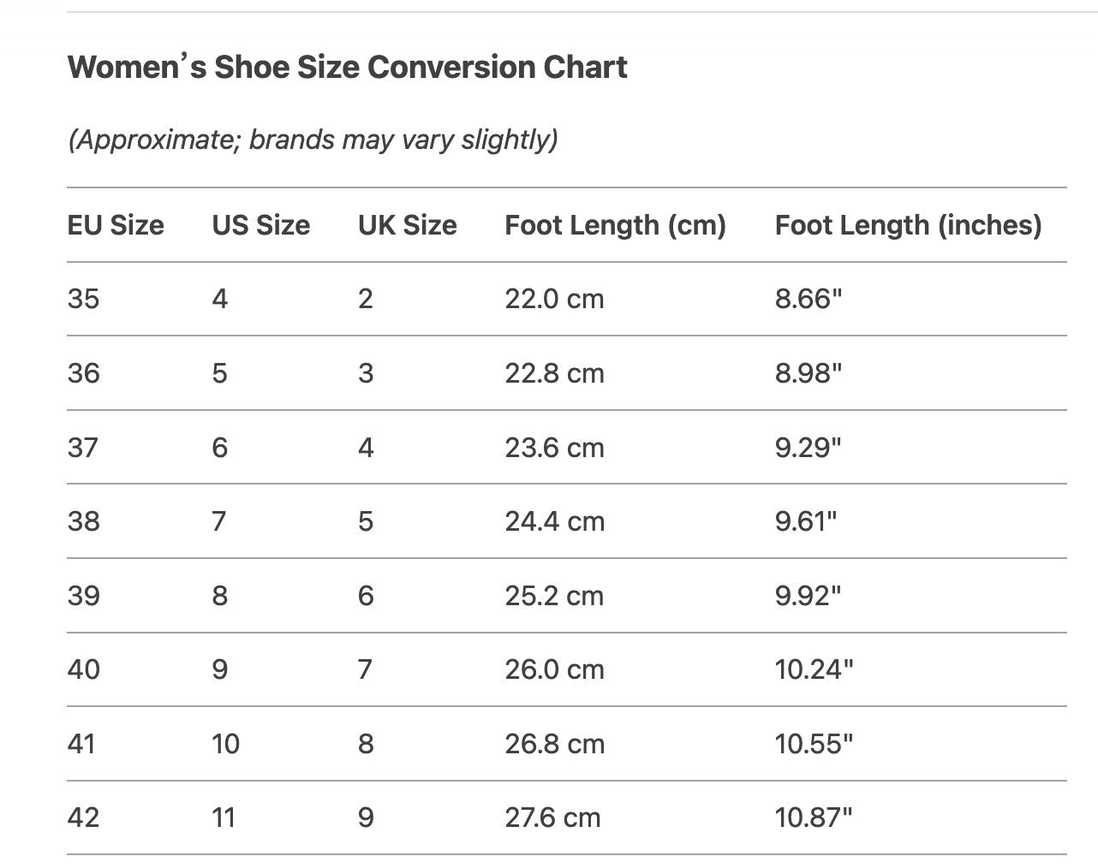Click the 10.24" inches cell
The width and height of the screenshot is (1098, 868).
814,669
